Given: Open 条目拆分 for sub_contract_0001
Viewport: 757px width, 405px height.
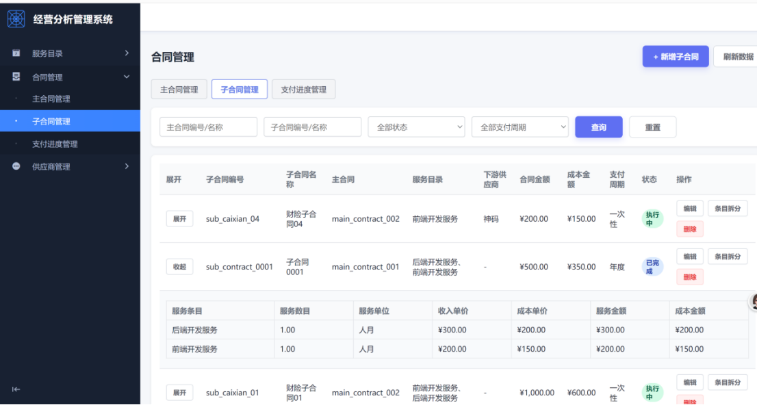Looking at the screenshot, I should click(728, 257).
